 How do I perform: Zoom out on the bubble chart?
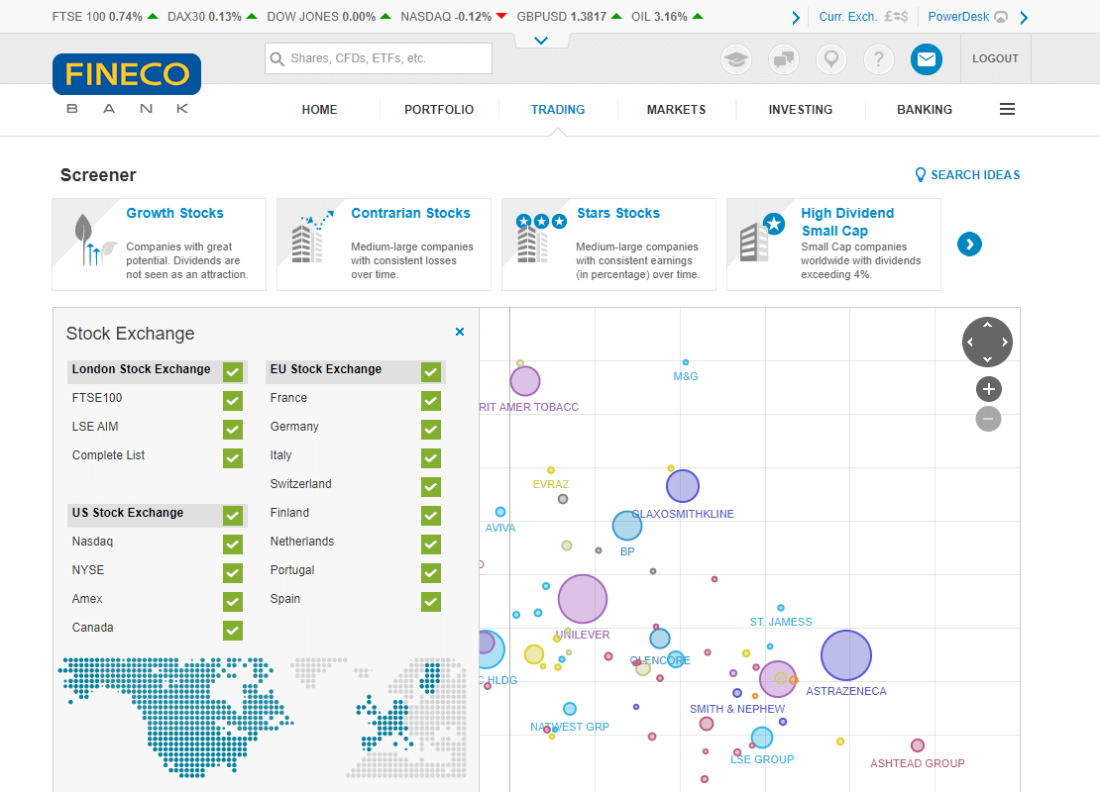(988, 419)
